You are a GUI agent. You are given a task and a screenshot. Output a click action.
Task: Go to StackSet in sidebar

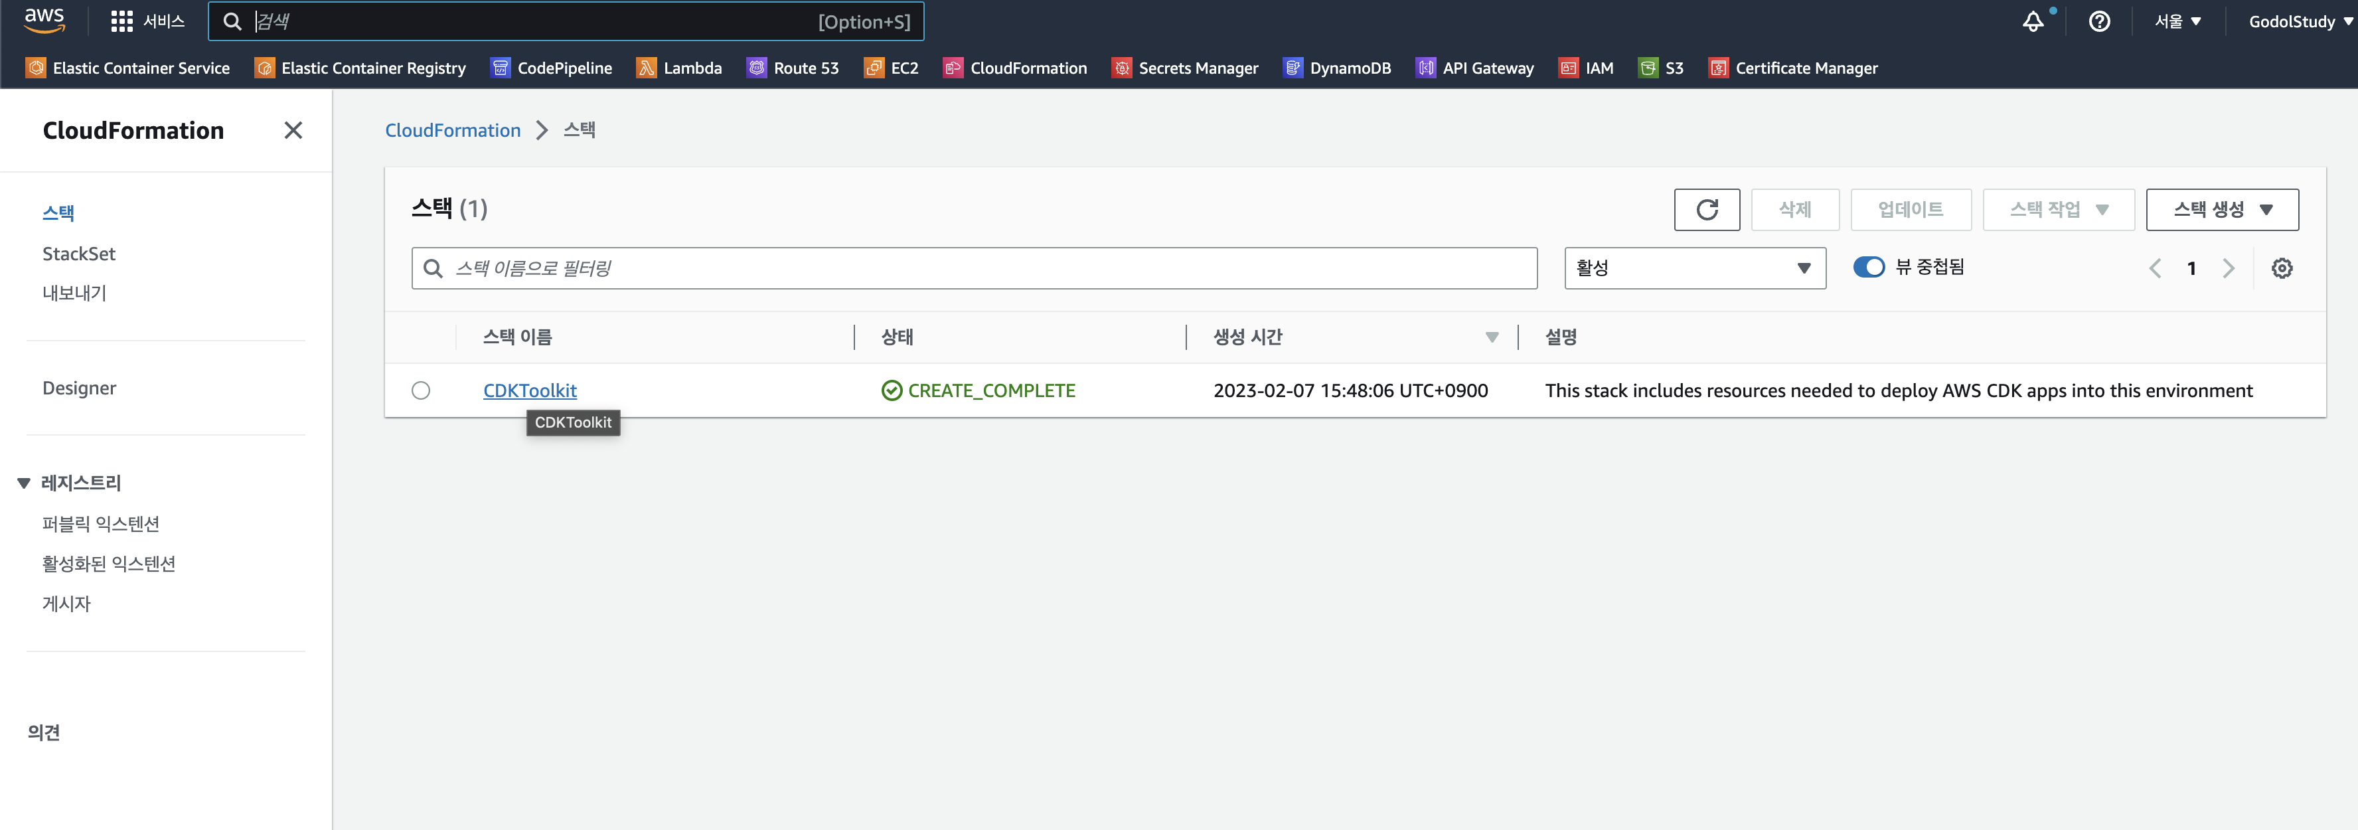pyautogui.click(x=79, y=254)
